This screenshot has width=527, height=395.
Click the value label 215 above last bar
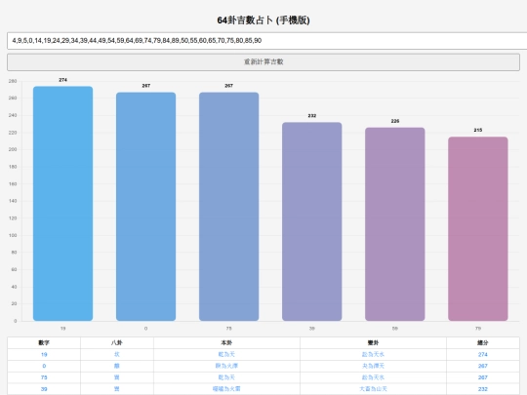coord(478,130)
